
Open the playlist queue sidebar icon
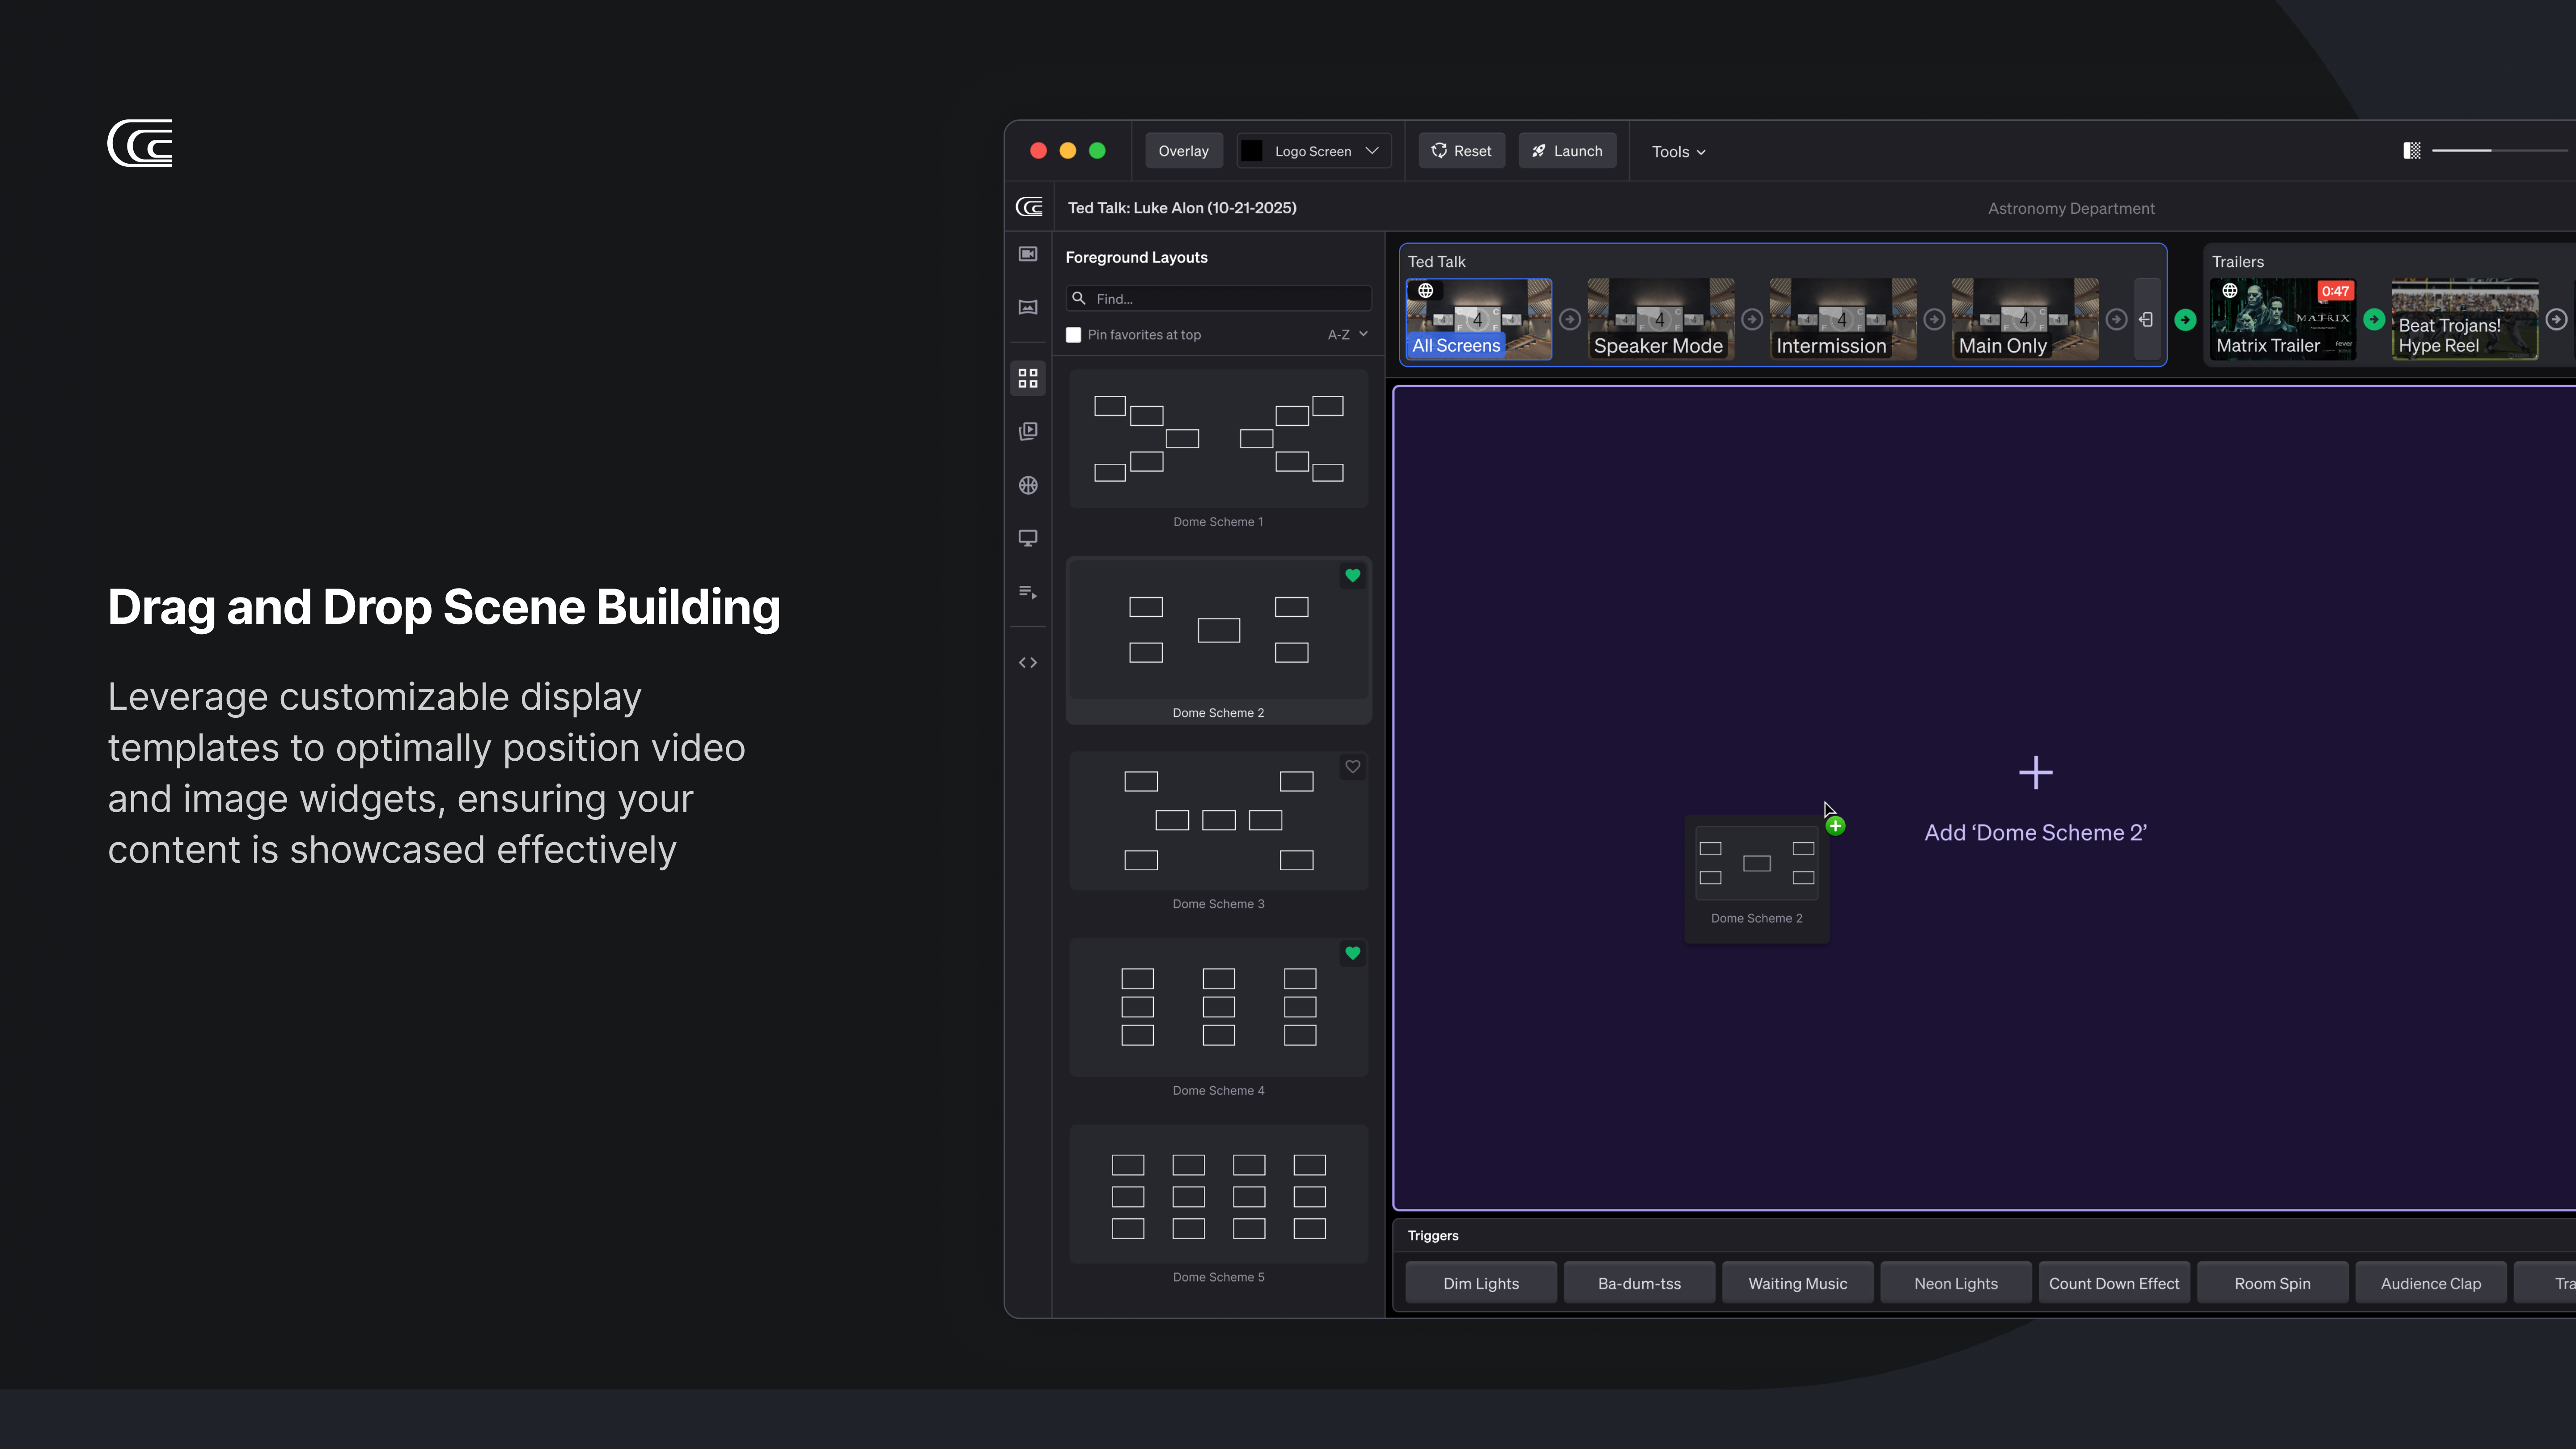[x=1028, y=592]
